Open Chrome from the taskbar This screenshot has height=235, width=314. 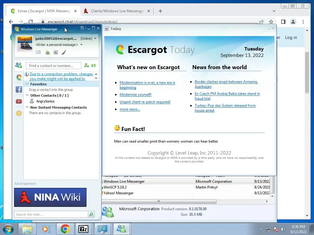click(x=65, y=229)
